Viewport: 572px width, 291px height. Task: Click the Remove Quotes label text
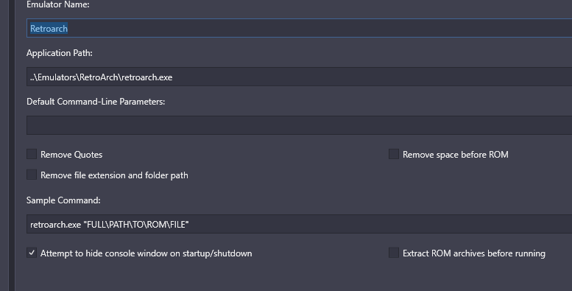pos(71,155)
